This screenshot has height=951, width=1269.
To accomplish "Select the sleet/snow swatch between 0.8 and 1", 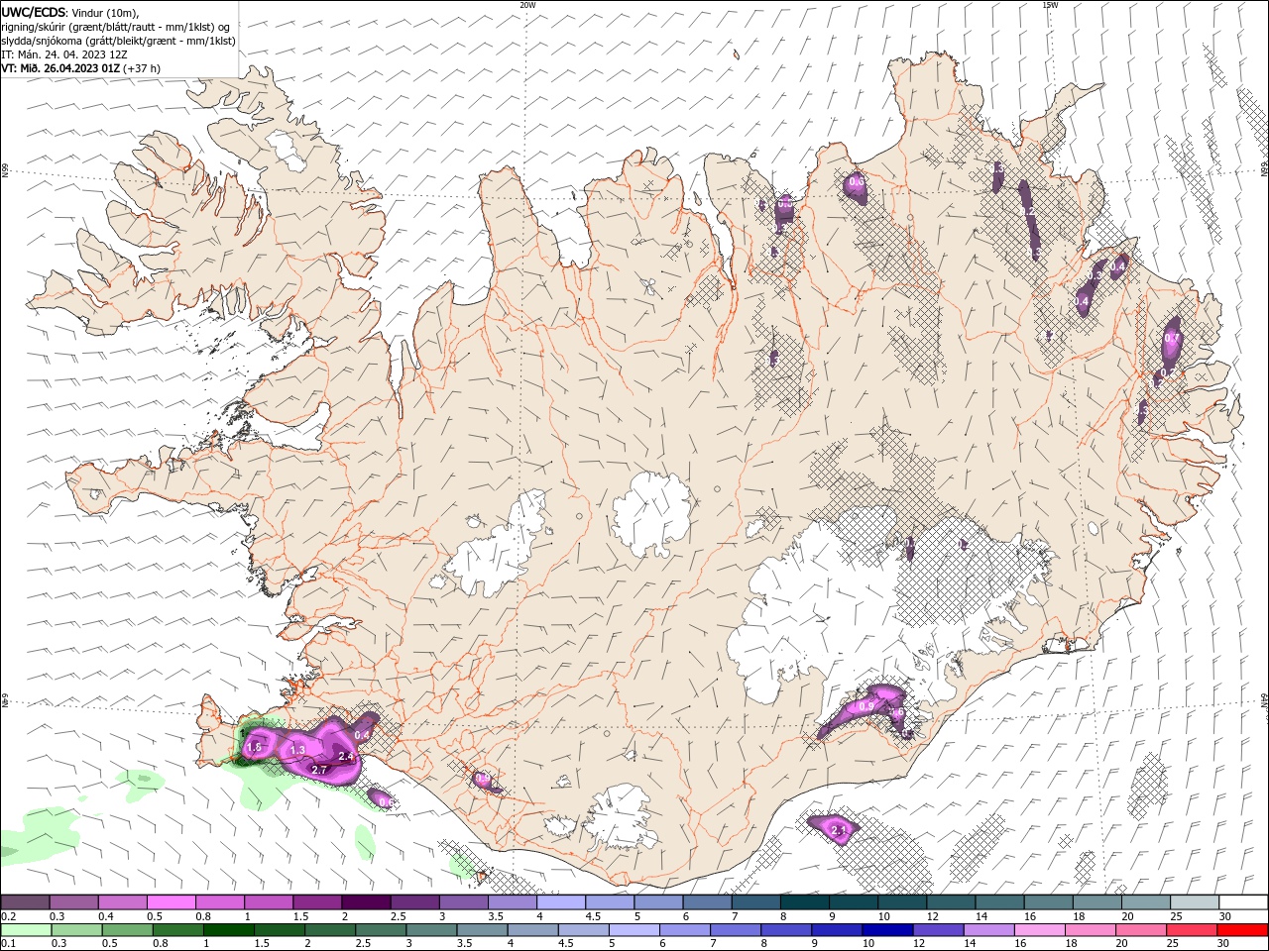I will [220, 902].
